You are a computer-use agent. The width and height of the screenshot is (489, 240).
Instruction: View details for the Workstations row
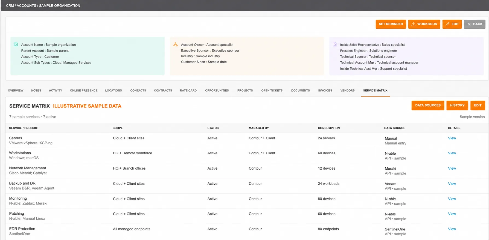coord(452,153)
